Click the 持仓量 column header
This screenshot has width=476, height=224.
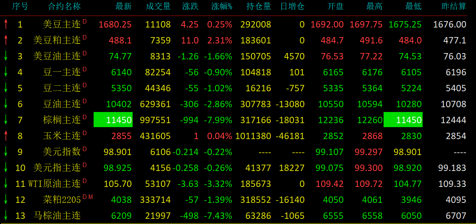pos(259,6)
